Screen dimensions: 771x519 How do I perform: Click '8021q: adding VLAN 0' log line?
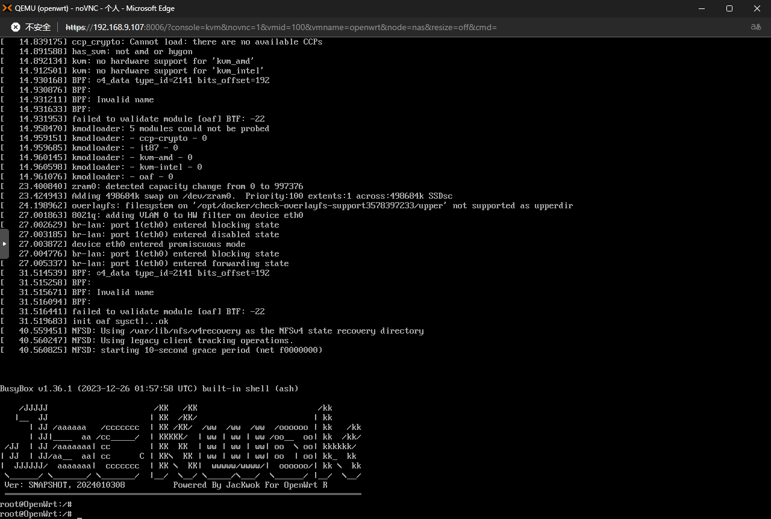[152, 216]
